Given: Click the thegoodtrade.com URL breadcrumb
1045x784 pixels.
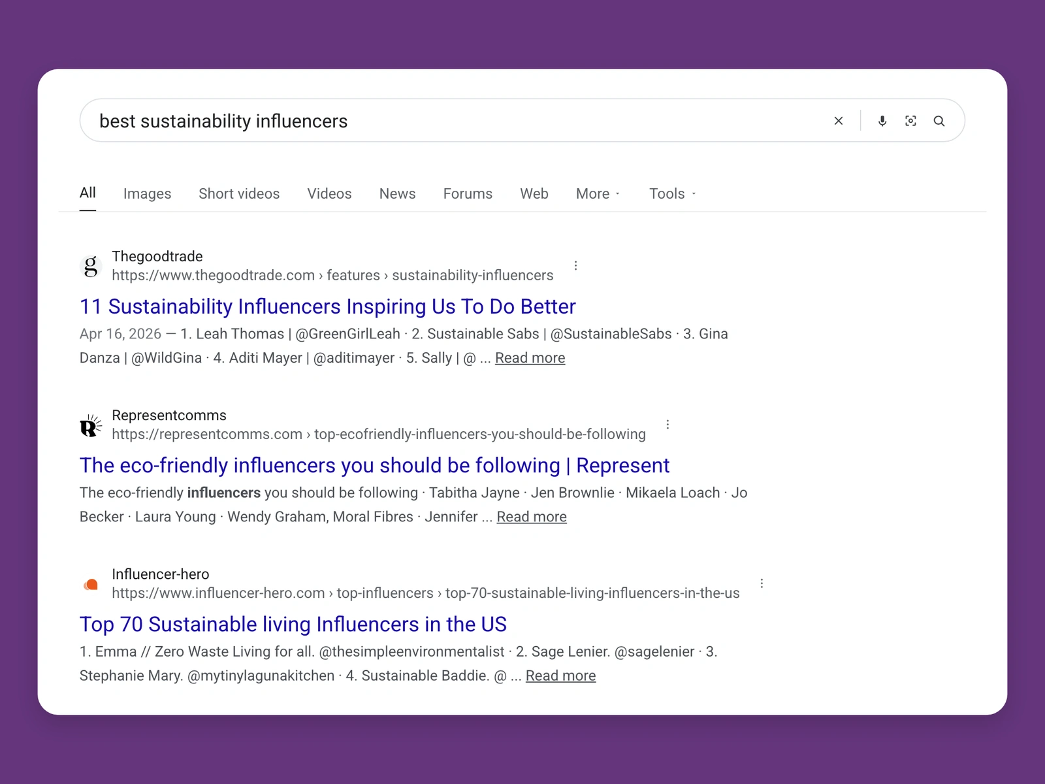Looking at the screenshot, I should coord(332,275).
